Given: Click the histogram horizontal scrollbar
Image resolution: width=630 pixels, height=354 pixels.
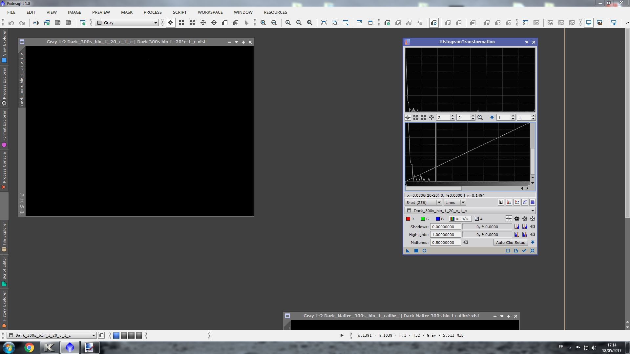Looking at the screenshot, I should (x=433, y=188).
